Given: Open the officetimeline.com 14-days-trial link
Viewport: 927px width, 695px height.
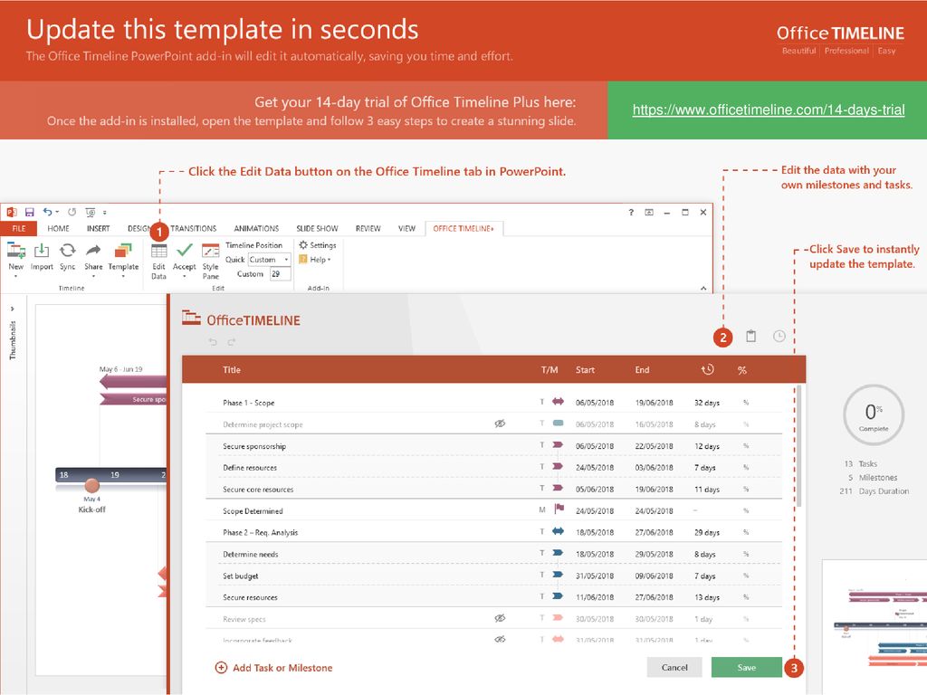Looking at the screenshot, I should [769, 109].
